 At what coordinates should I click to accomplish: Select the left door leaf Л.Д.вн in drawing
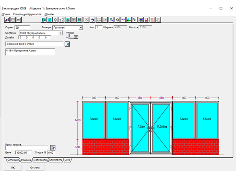pyautogui.click(x=140, y=126)
